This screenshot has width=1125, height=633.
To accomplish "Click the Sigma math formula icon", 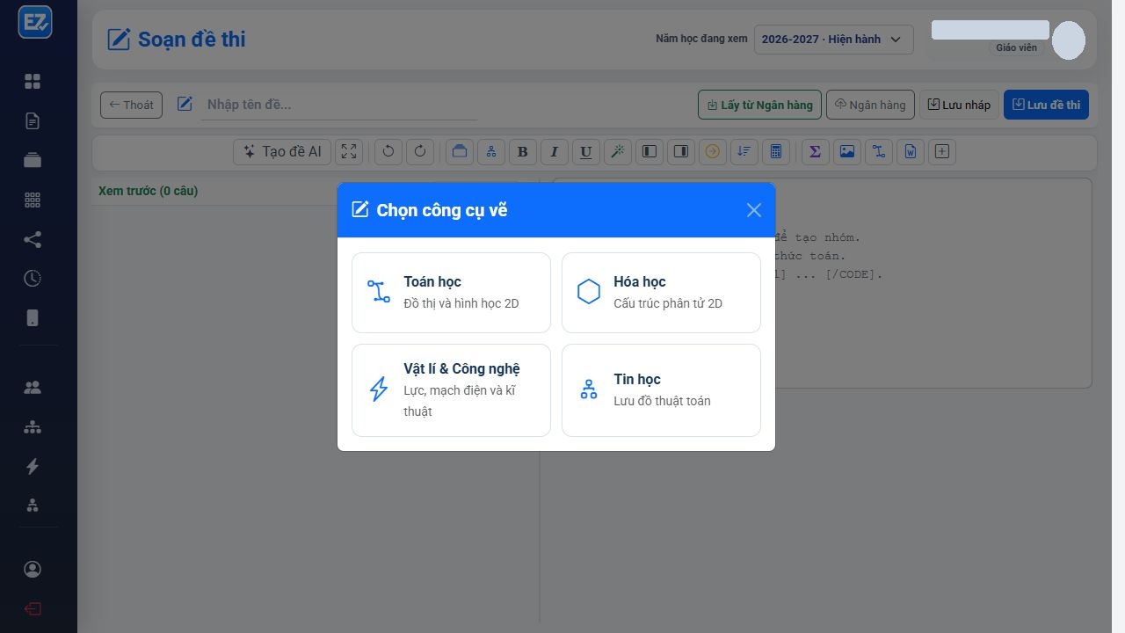I will pos(815,151).
